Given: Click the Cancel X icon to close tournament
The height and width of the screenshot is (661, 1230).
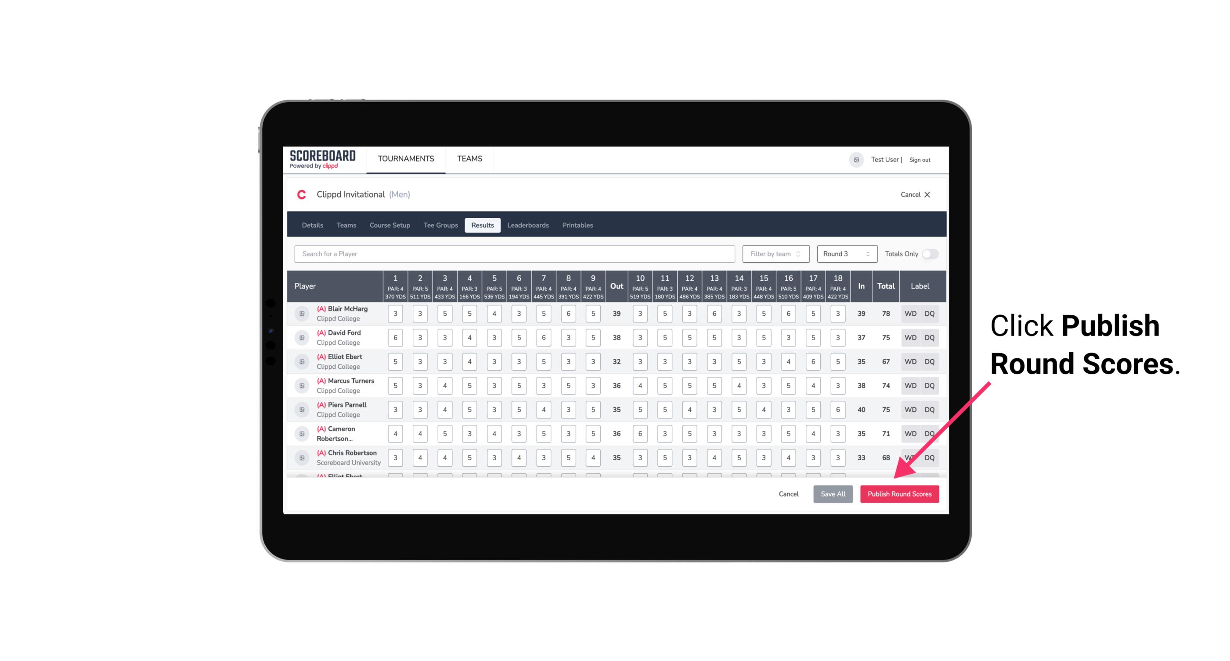Looking at the screenshot, I should click(927, 195).
